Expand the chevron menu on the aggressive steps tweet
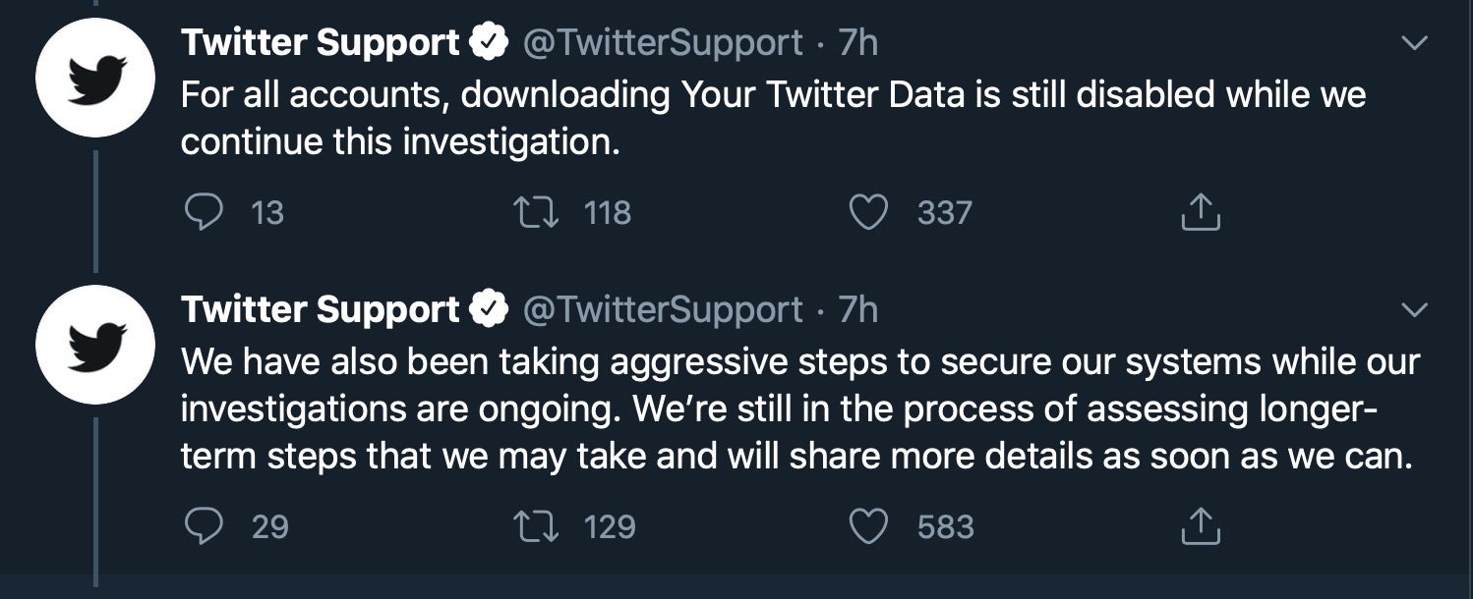 tap(1413, 310)
